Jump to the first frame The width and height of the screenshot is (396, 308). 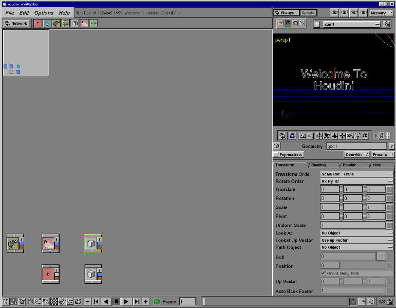96,301
